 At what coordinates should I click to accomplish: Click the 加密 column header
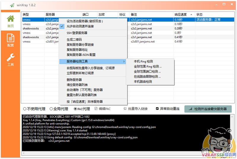(x=108, y=15)
